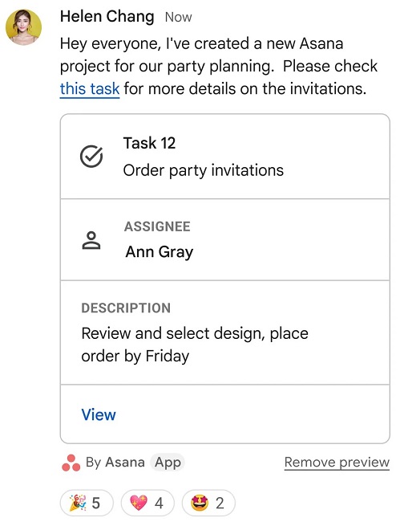Click the Helen Chang sender name
The width and height of the screenshot is (400, 522).
107,16
